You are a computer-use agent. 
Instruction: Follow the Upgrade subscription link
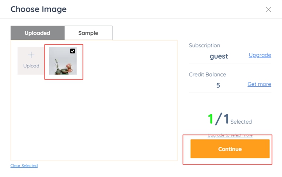(260, 55)
